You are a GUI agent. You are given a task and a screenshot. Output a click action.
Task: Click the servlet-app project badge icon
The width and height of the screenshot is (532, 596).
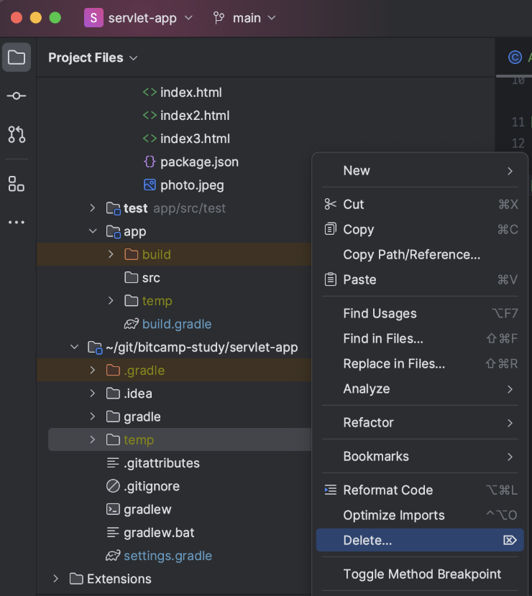tap(93, 18)
